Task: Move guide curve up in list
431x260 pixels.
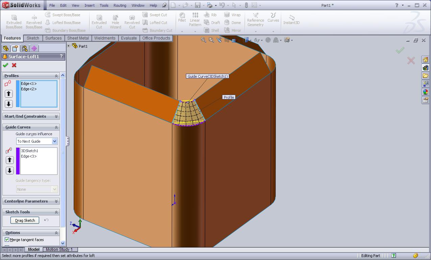Action: 10,160
